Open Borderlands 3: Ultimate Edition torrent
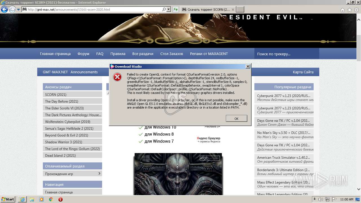The image size is (361, 203). click(284, 170)
